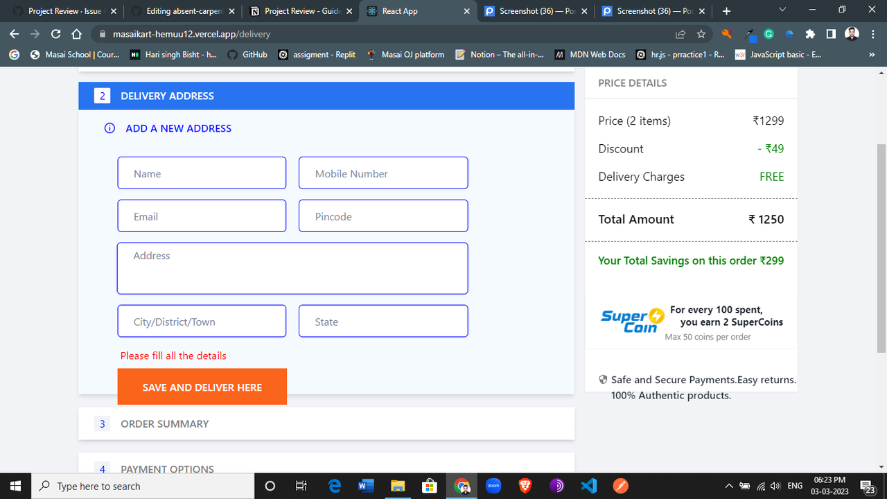This screenshot has height=499, width=887.
Task: Close the React App tab
Action: 467,11
